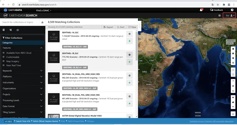Open the spatial crop filter icon
The image size is (237, 125).
(x=11, y=30)
